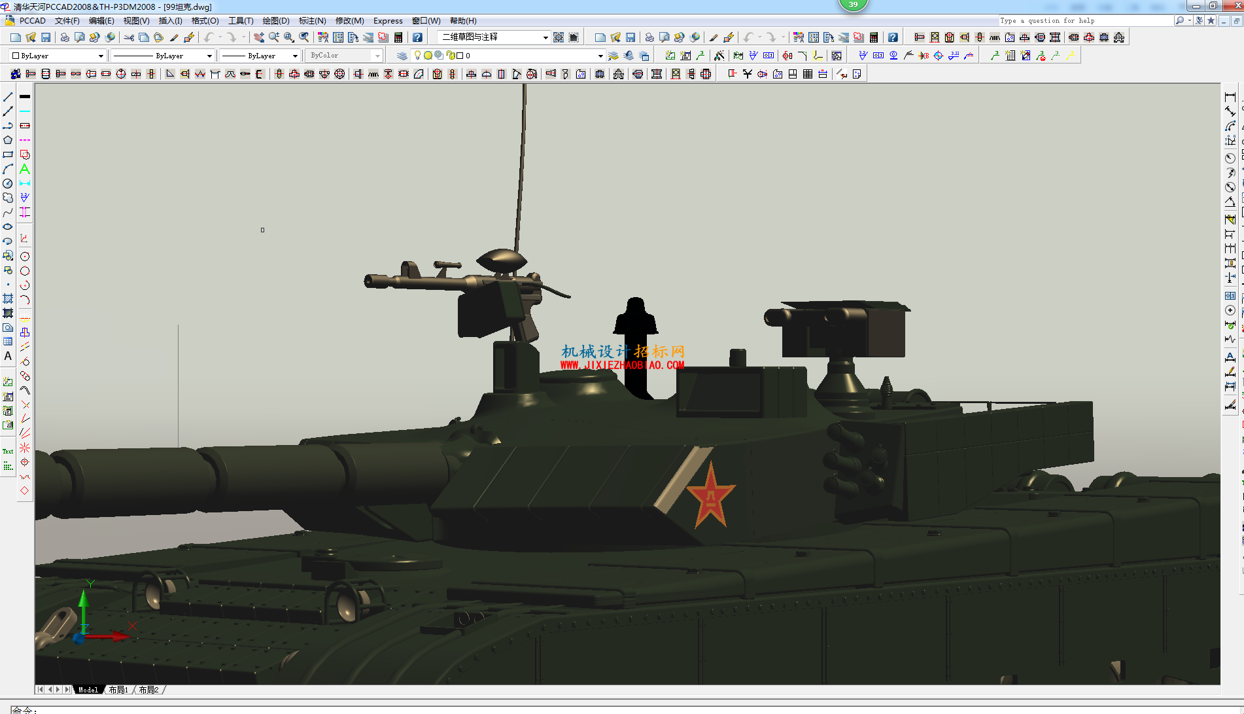Open the ByLayer lineweight dropdown
1244x714 pixels.
(x=260, y=56)
